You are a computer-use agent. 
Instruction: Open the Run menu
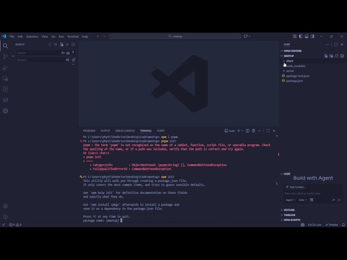coord(61,36)
